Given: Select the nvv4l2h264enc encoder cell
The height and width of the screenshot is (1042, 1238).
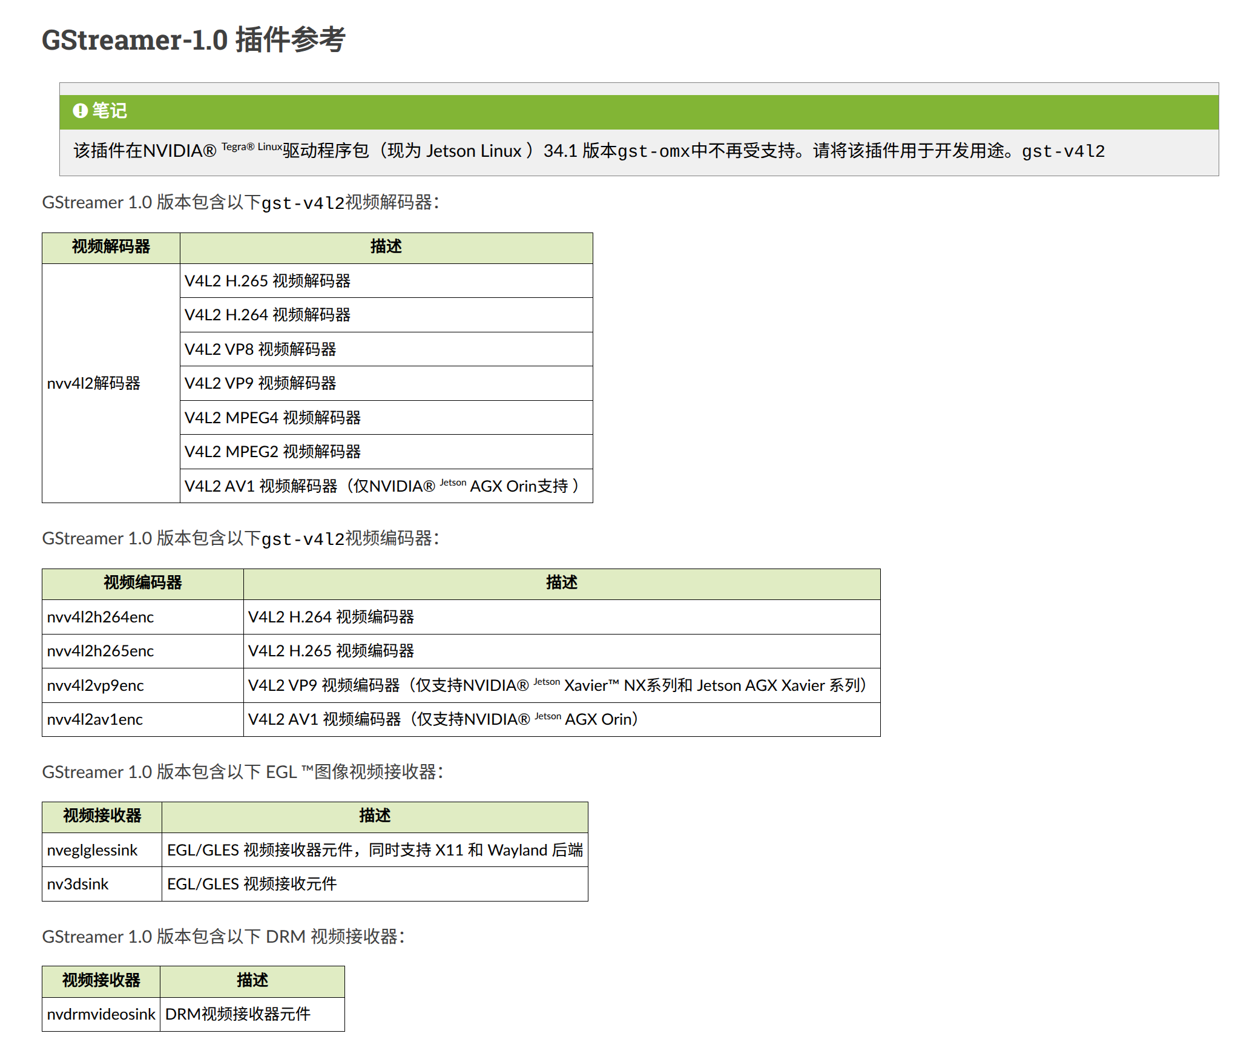Looking at the screenshot, I should pos(100,617).
